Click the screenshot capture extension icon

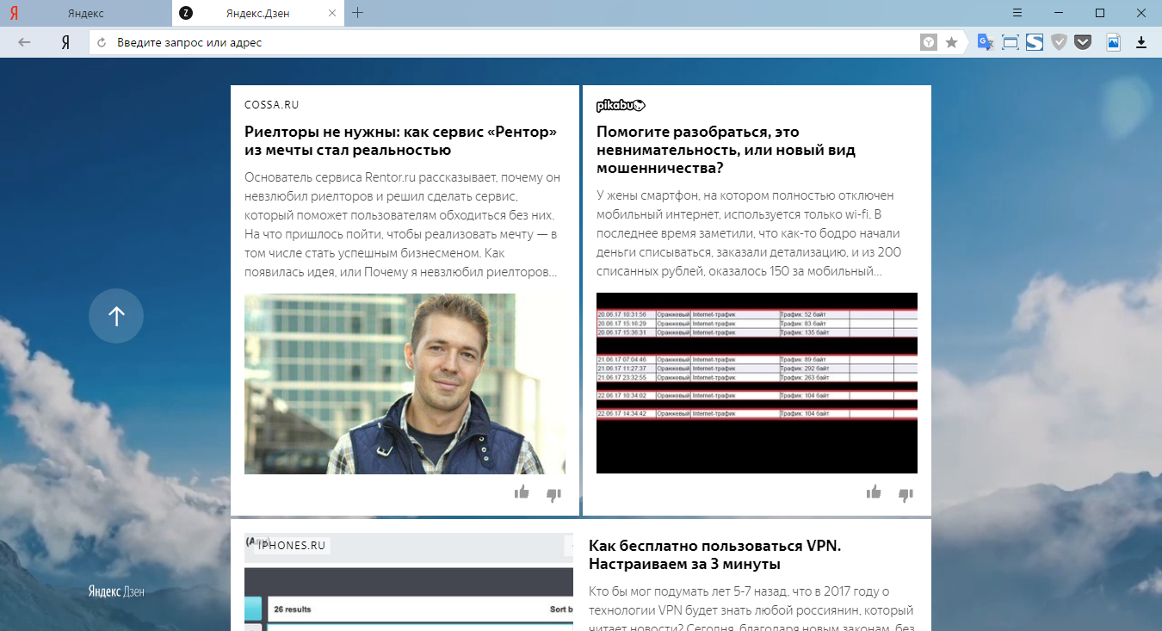click(1011, 42)
